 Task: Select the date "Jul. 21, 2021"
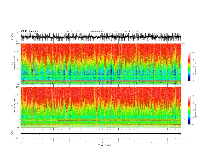tap(73, 31)
